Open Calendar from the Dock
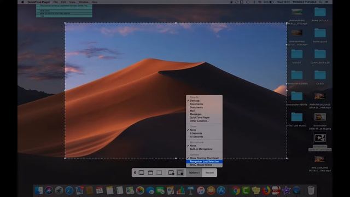This screenshot has height=197, width=350. point(100,190)
